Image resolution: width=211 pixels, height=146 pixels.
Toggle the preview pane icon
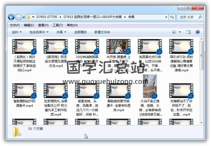(x=188, y=32)
